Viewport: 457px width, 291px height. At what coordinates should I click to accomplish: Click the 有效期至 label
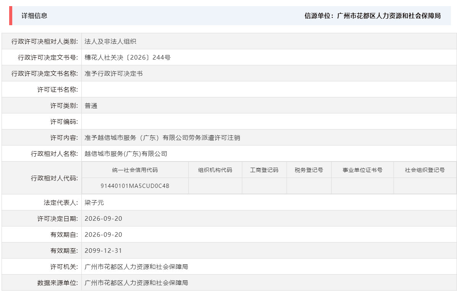(x=64, y=251)
